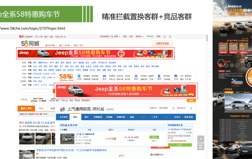Click the green button in 昂科威促销车型 panel
252x159 pixels.
click(x=180, y=145)
